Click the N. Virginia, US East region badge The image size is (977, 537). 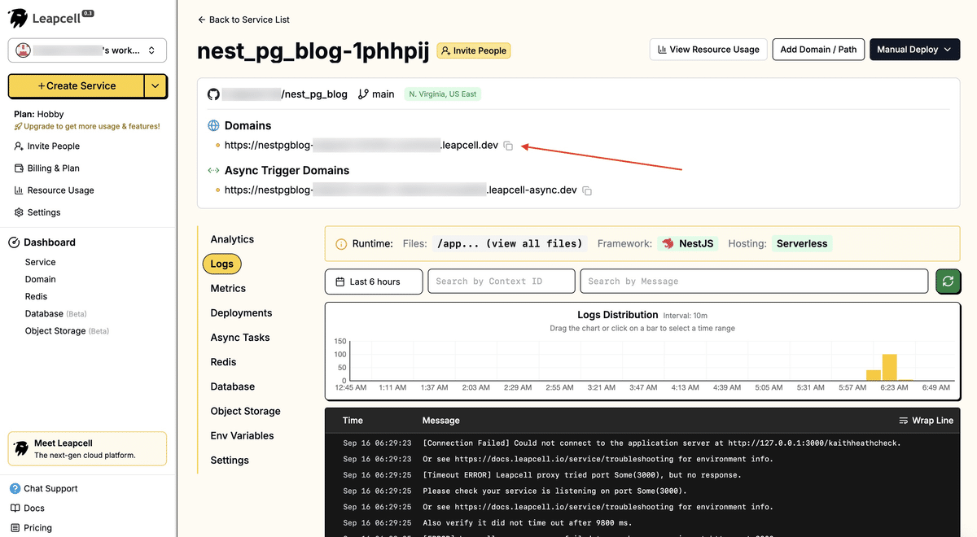click(442, 94)
